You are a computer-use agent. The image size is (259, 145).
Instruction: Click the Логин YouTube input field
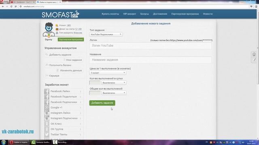click(150, 46)
